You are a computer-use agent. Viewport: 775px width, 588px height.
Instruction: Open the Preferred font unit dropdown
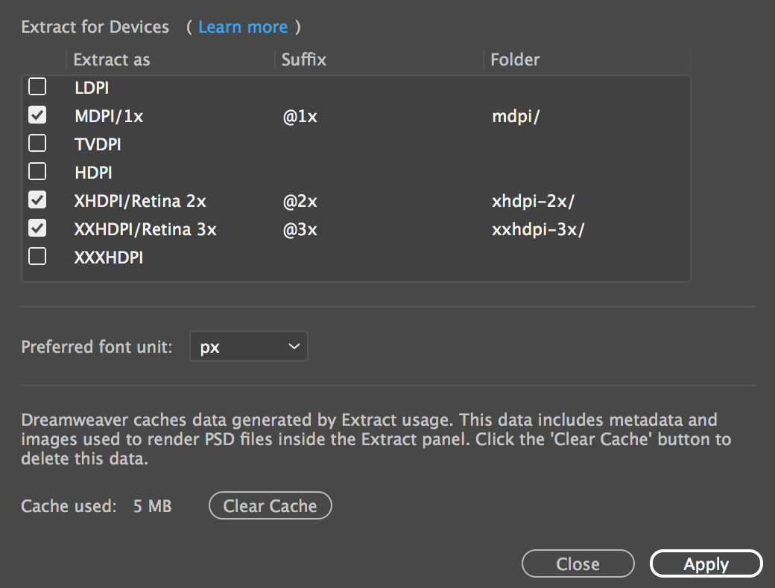(x=248, y=346)
